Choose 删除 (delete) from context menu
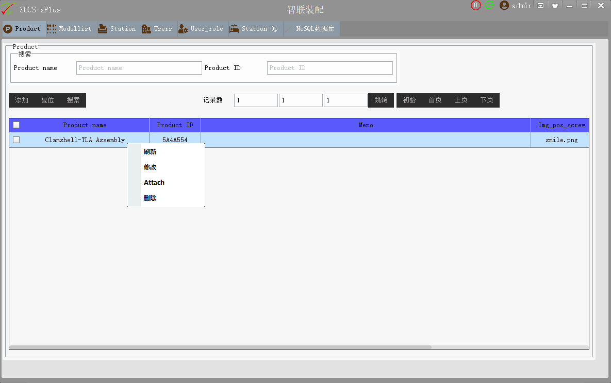The image size is (611, 383). pyautogui.click(x=166, y=198)
